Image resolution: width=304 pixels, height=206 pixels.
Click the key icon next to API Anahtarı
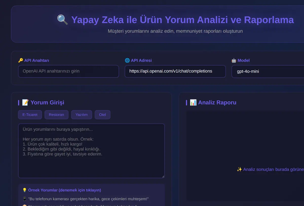(21, 60)
